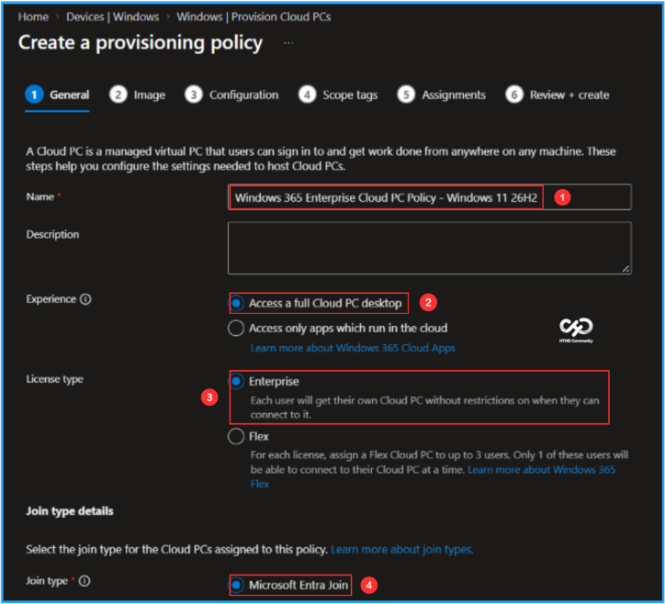Open Learn more about Windows 365 Flex link
Screen dimensions: 665x604
pyautogui.click(x=542, y=470)
